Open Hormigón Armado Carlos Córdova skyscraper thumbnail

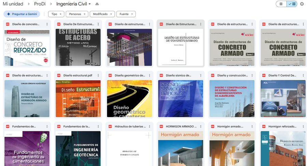[x=27, y=99]
